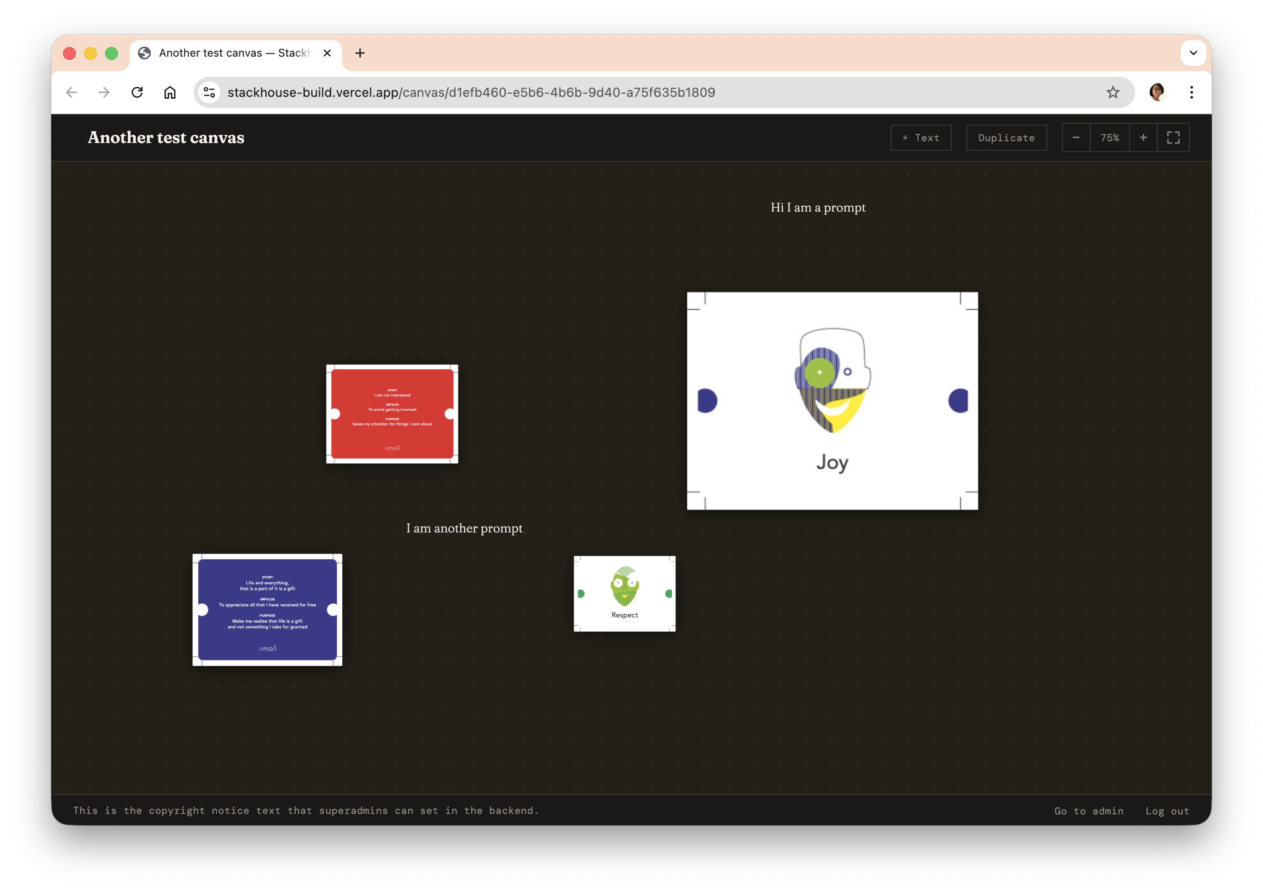Image resolution: width=1263 pixels, height=893 pixels.
Task: Expand the tab search dropdown arrow
Action: coord(1193,53)
